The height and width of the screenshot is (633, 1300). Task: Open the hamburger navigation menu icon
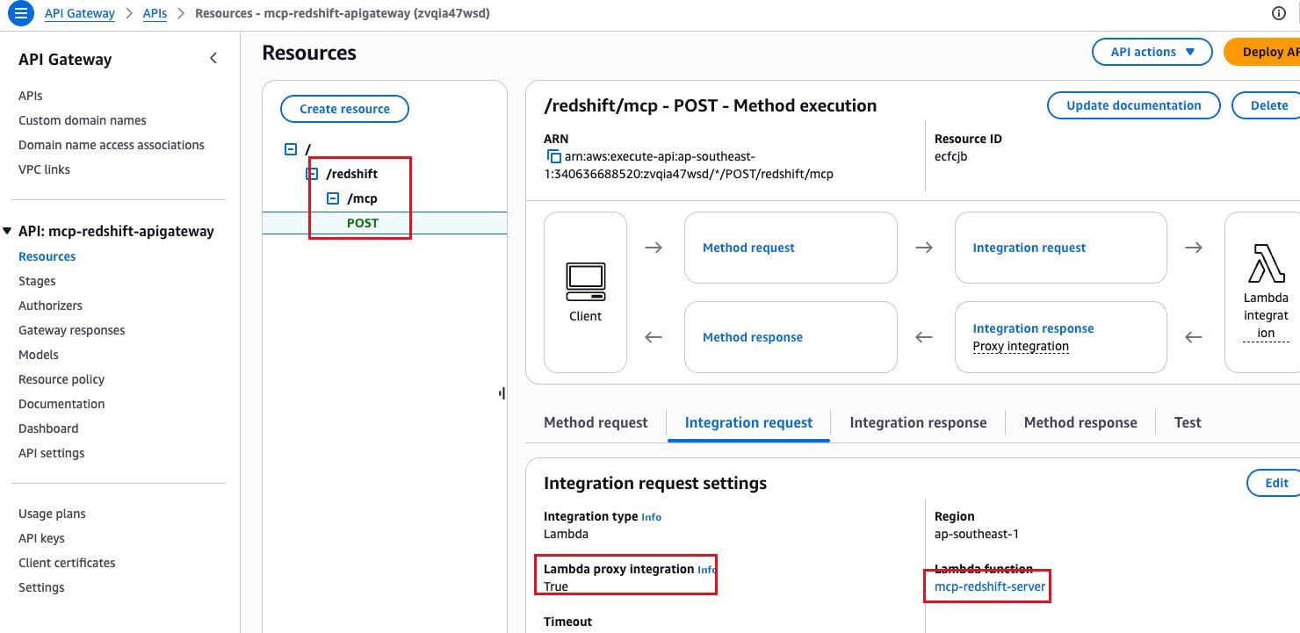point(19,13)
